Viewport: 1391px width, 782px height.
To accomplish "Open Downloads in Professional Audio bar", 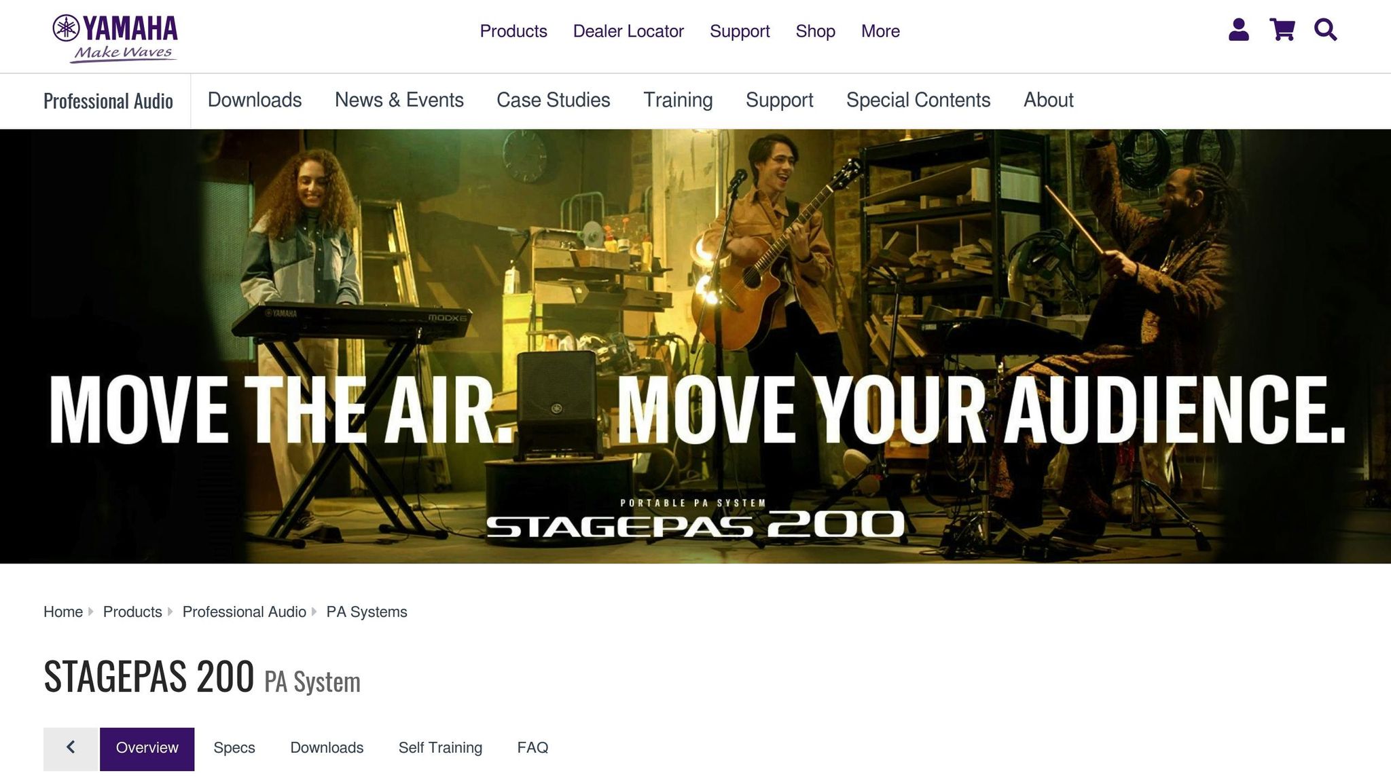I will point(255,100).
